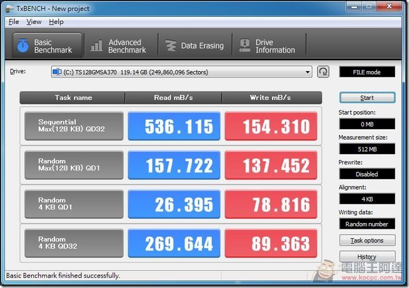Click the Drive Information icon
Viewport: 409px width, 288px height.
point(245,46)
